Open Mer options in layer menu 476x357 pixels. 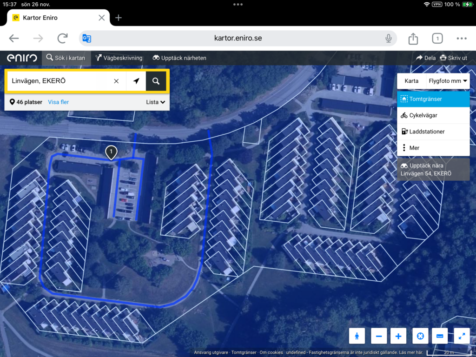pyautogui.click(x=433, y=148)
